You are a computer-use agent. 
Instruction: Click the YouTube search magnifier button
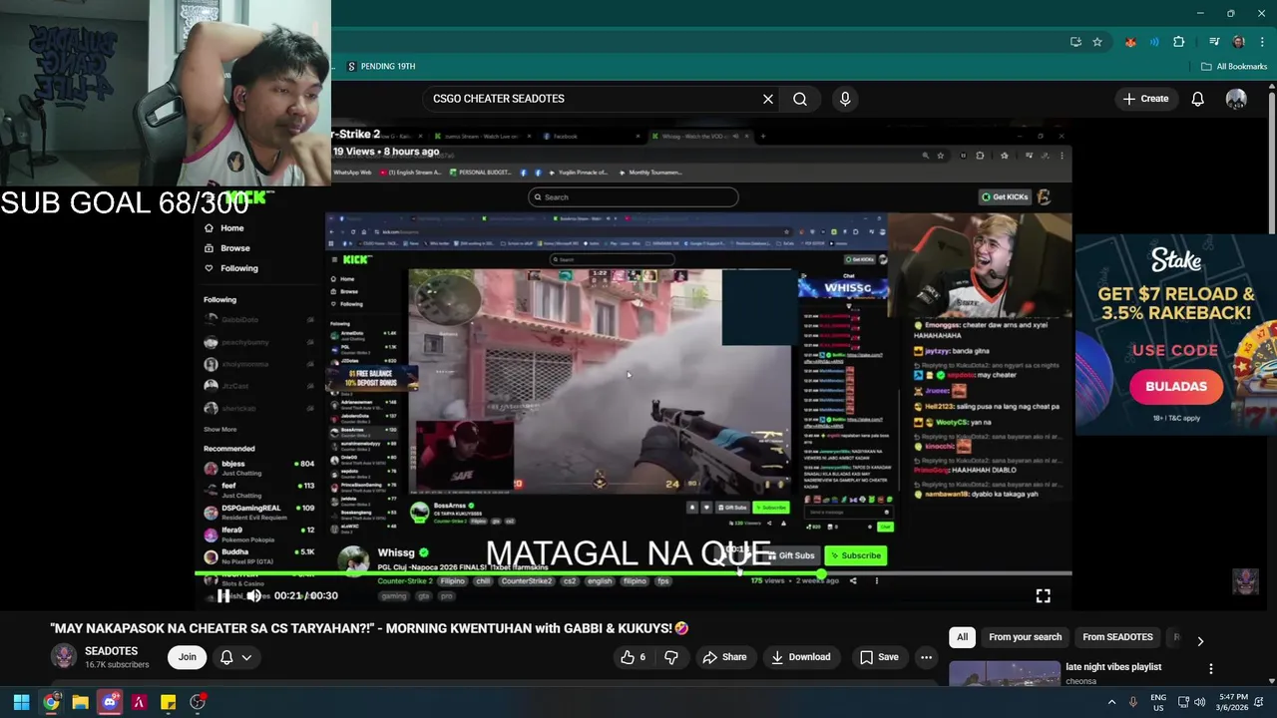click(x=800, y=99)
